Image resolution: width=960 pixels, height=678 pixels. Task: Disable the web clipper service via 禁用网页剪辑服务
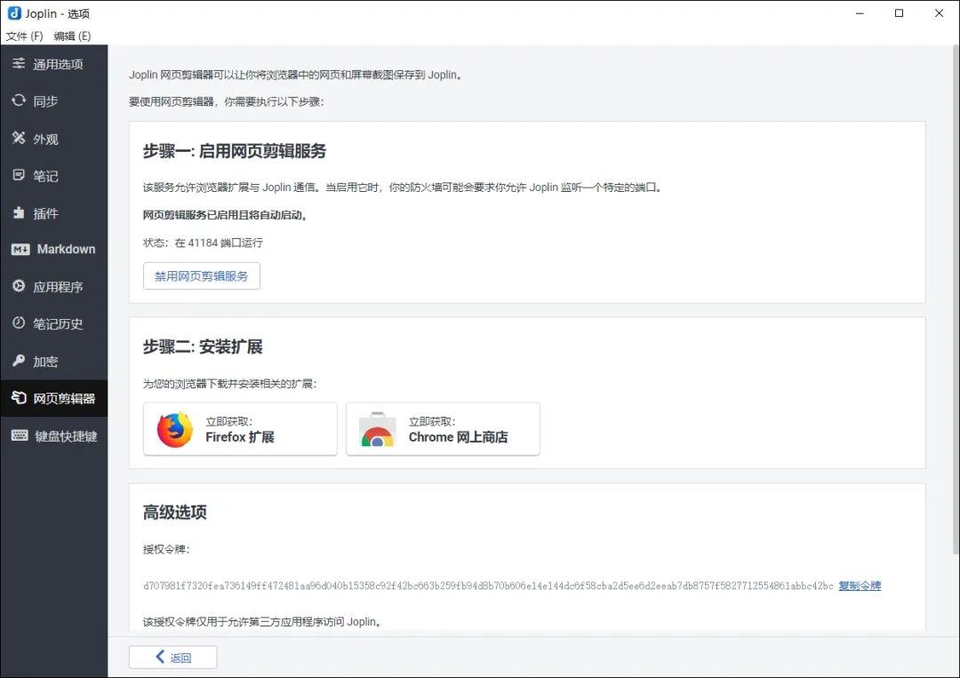[x=202, y=276]
